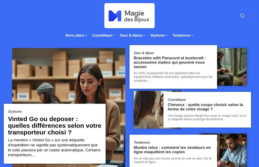Click the man with watch thumbnail
This screenshot has height=167, width=259.
coord(232,150)
